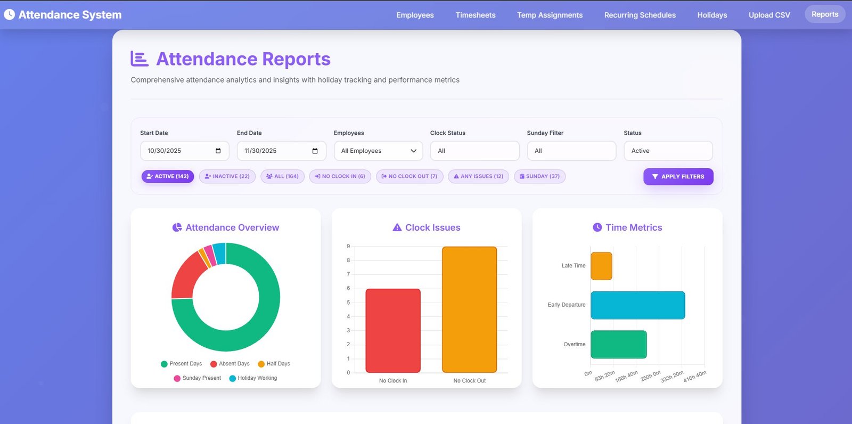Click the bar chart icon beside Attendance Reports
Screen dimensions: 852x424
tap(139, 59)
